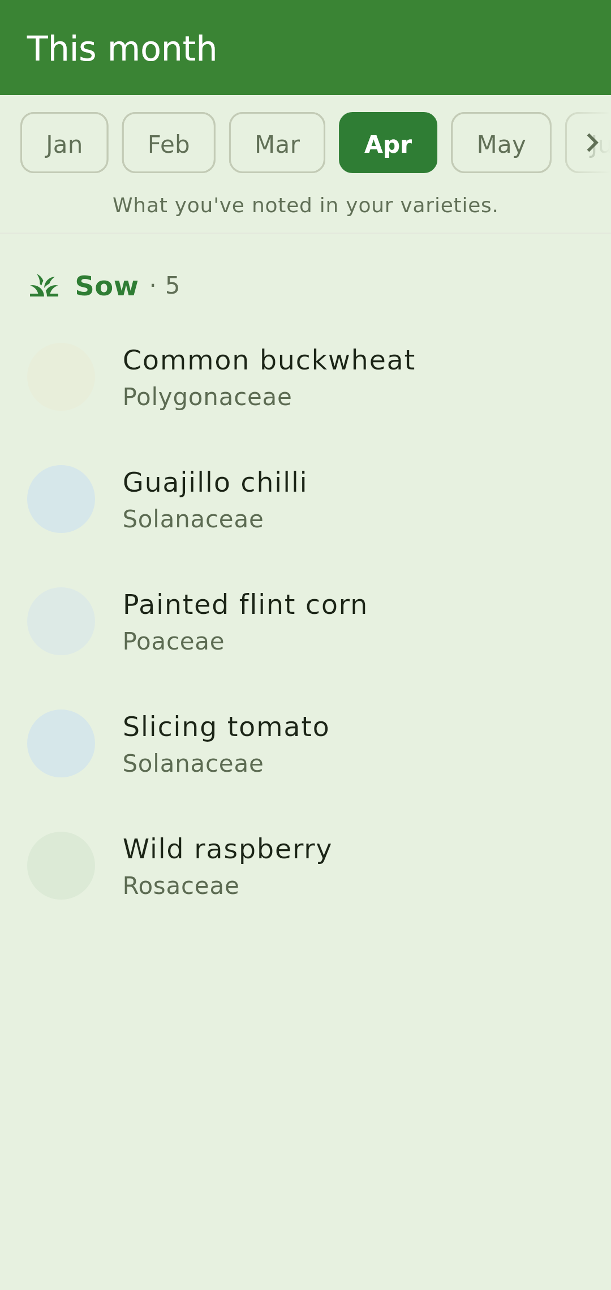Select the active Apr month chip

(x=388, y=143)
